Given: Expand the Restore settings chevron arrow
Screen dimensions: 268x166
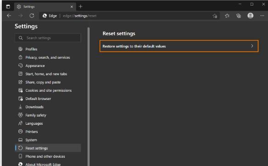Looking at the screenshot, I should 252,46.
